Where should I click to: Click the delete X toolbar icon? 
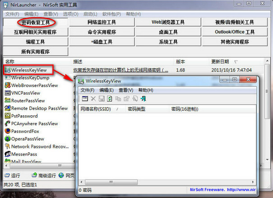(93, 99)
